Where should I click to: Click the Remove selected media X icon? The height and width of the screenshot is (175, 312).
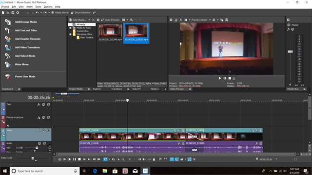[x=93, y=20]
